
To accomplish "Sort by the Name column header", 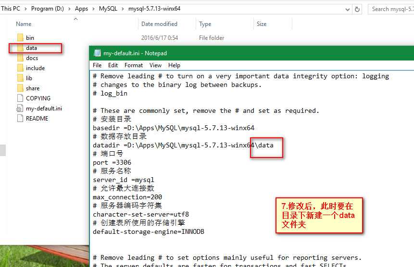I will (24, 24).
